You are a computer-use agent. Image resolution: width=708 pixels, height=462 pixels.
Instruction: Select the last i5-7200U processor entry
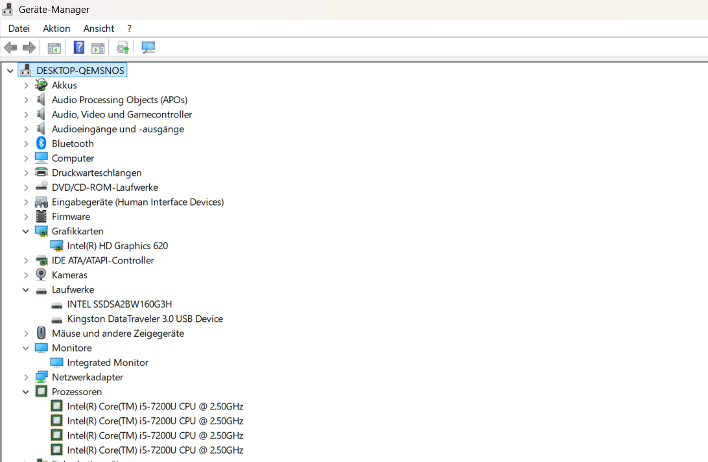tap(155, 450)
